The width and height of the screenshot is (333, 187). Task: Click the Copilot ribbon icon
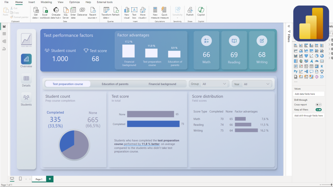click(x=201, y=12)
